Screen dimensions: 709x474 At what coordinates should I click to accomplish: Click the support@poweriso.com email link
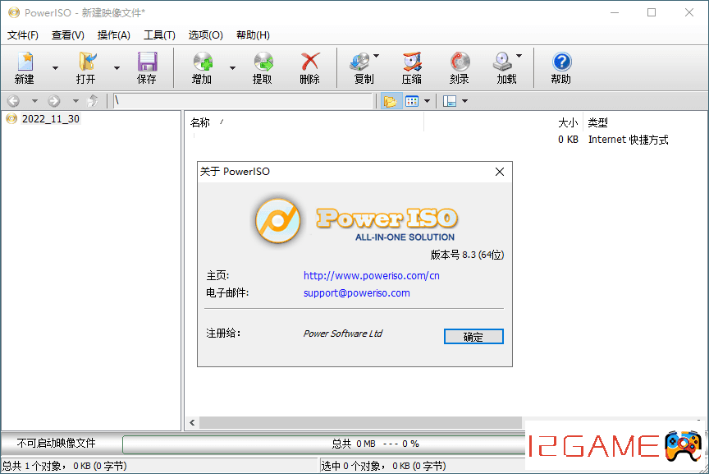(x=357, y=293)
